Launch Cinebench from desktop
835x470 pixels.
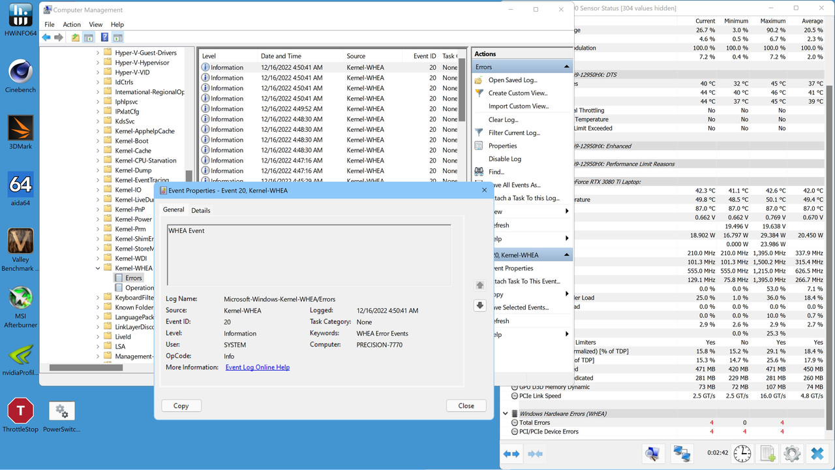20,76
